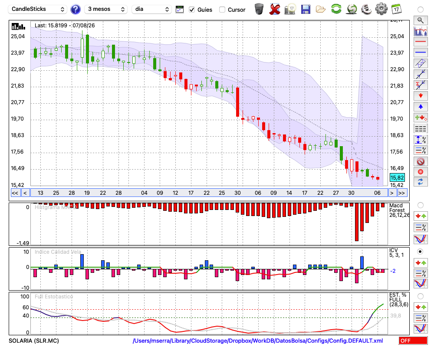434x347 pixels.
Task: Select the magnifying glass zoom tool
Action: (x=421, y=20)
